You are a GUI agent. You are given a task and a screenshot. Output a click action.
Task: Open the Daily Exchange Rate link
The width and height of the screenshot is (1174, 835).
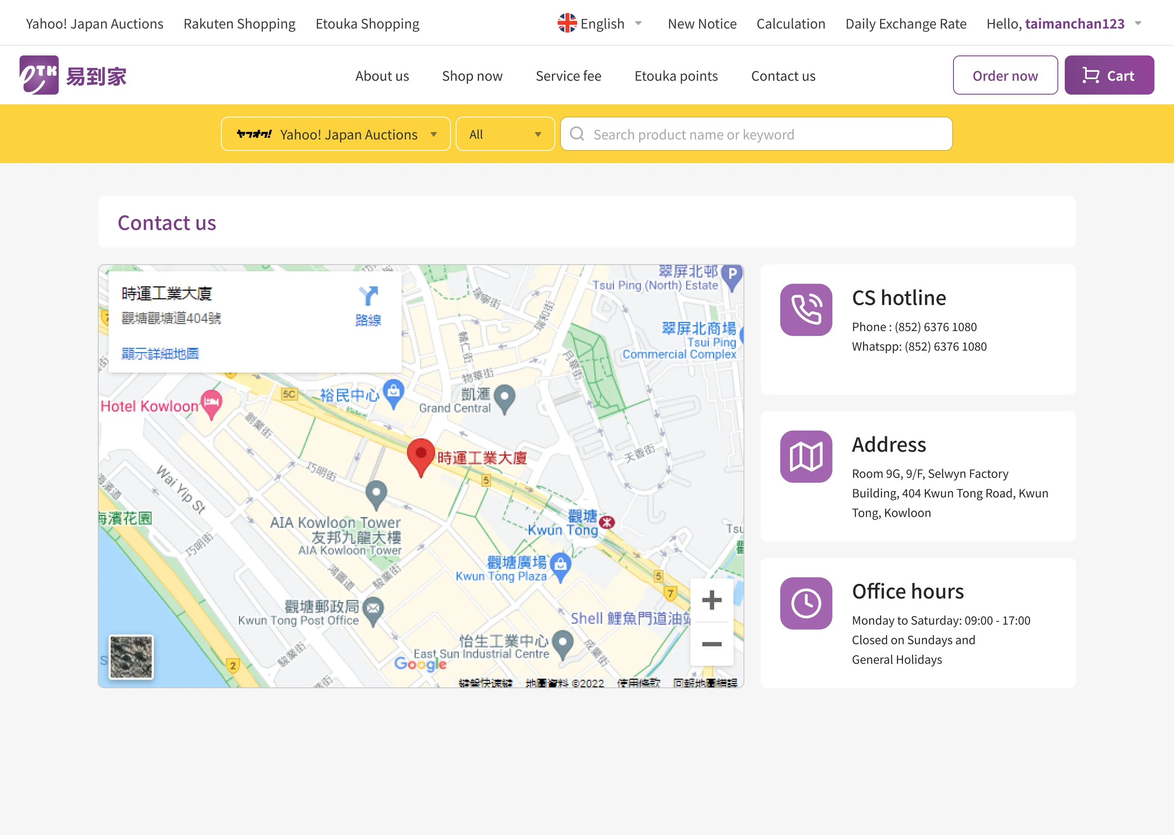[x=906, y=24]
